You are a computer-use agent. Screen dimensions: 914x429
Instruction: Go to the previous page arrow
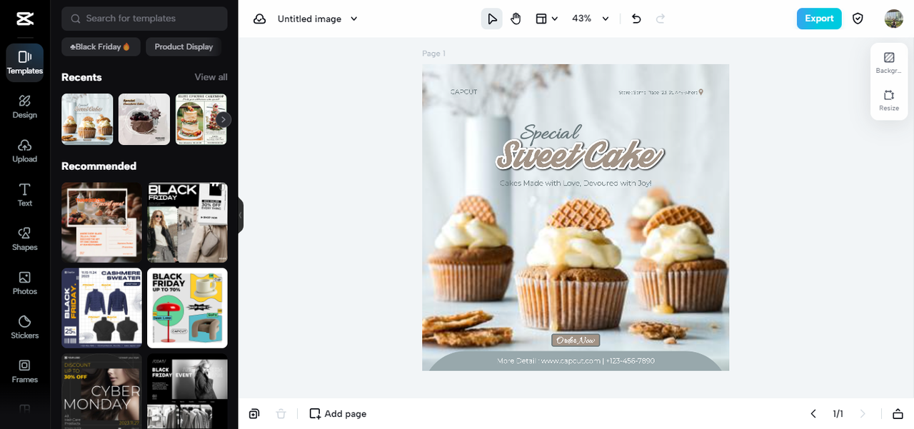813,414
